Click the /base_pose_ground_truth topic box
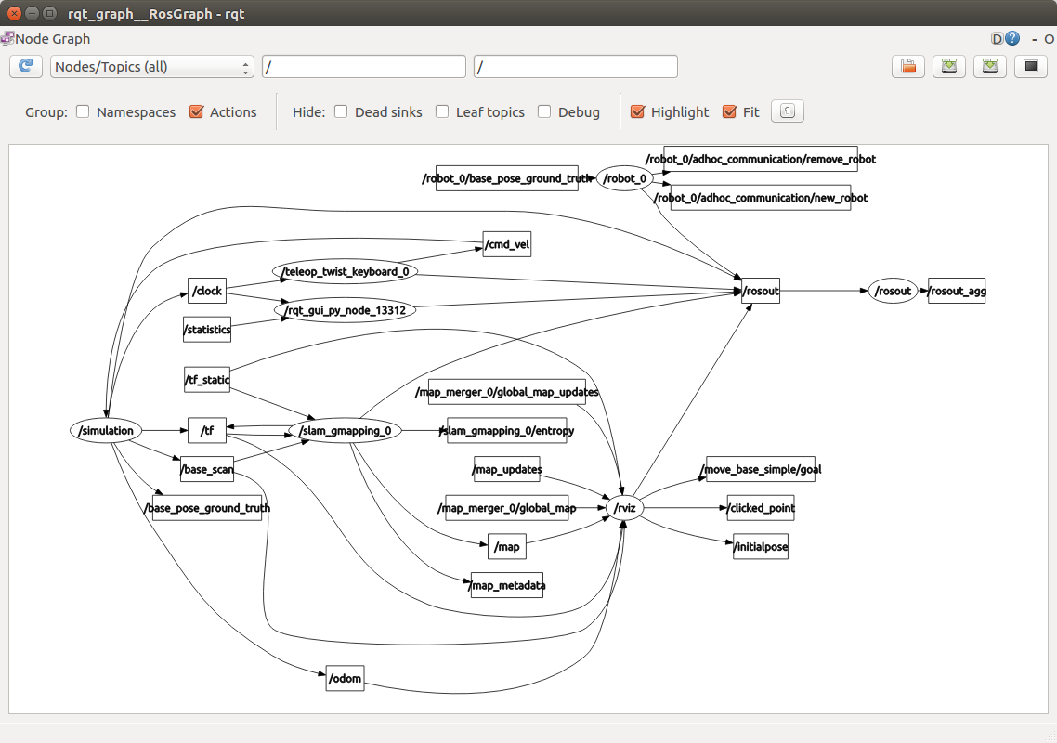 (x=207, y=508)
